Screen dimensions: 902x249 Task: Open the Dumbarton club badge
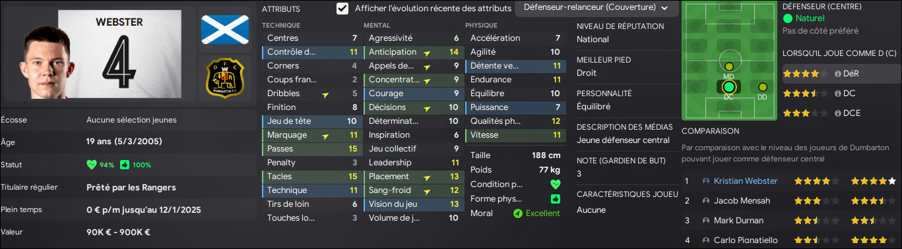pos(224,77)
